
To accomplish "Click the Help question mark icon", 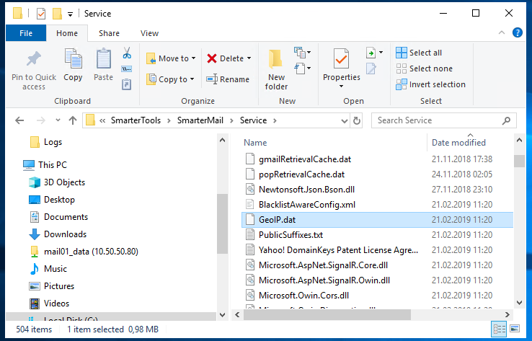I will coord(517,33).
